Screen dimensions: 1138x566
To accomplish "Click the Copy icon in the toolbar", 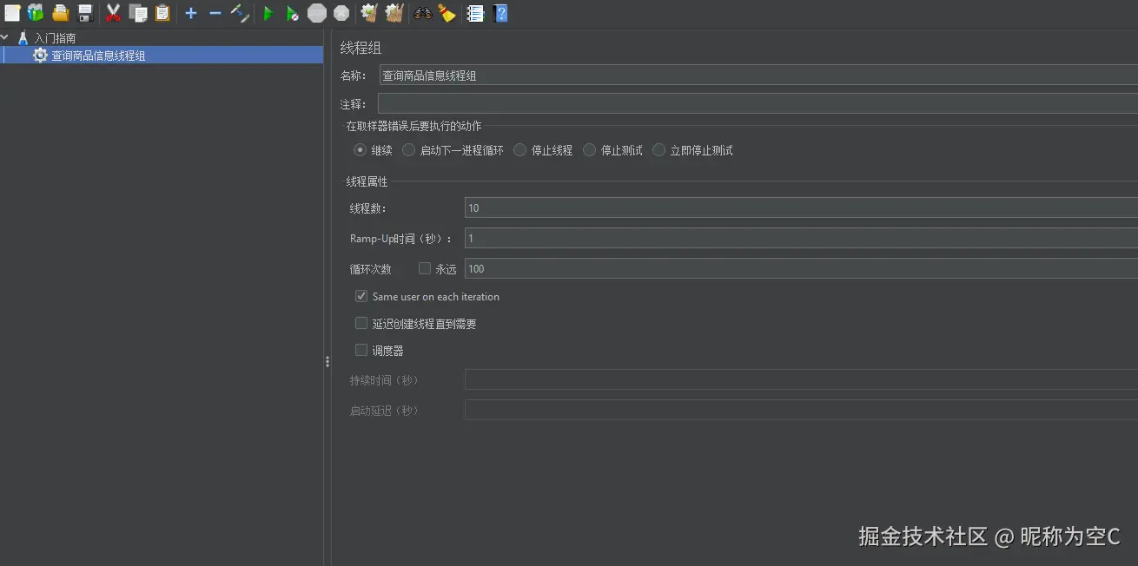I will pyautogui.click(x=138, y=13).
